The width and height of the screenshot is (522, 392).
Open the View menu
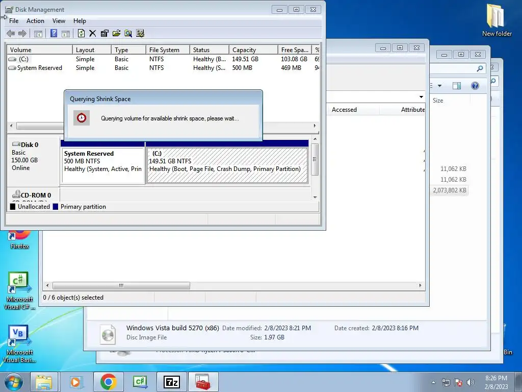pos(59,20)
